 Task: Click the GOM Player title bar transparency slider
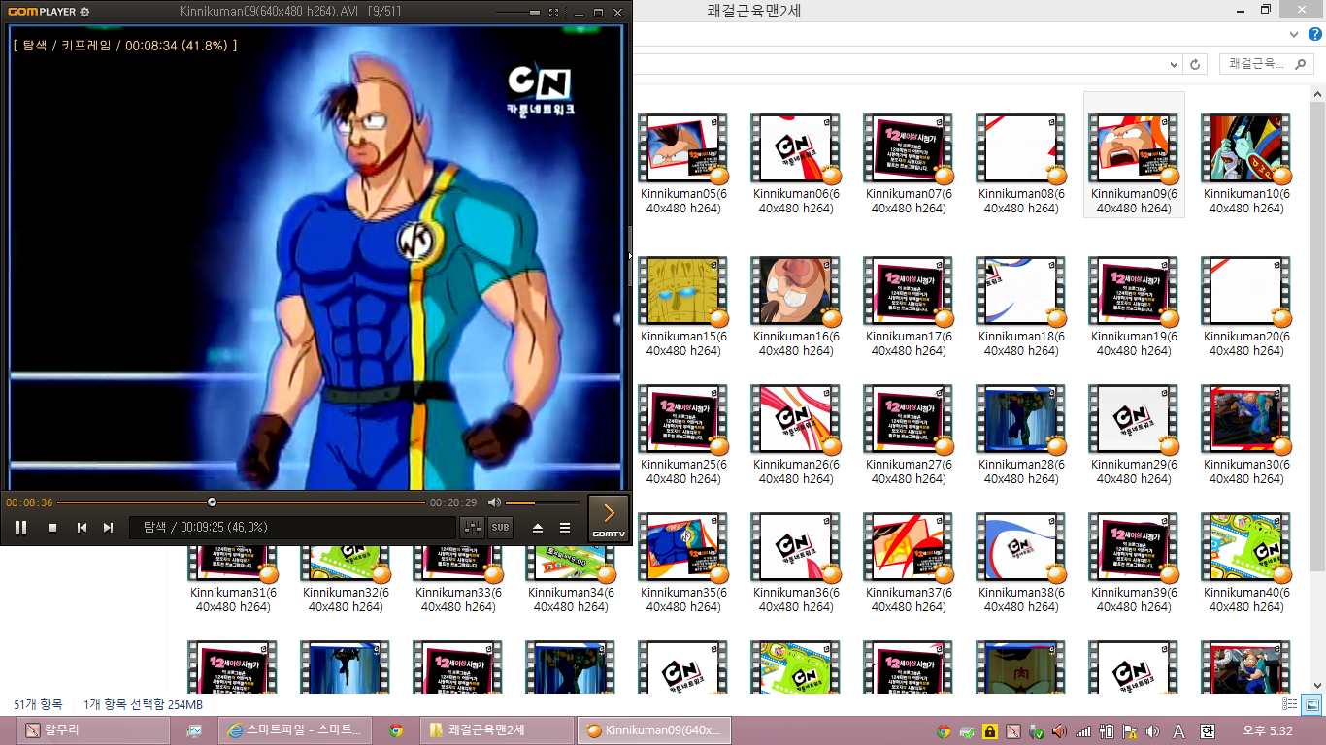click(x=519, y=13)
